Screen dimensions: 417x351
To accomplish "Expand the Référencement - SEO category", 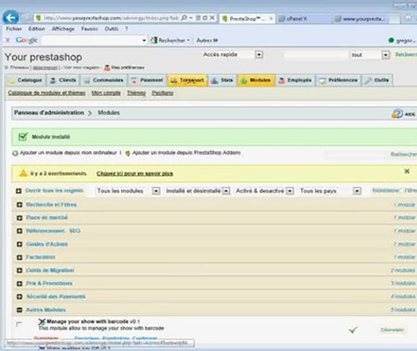I will tap(20, 231).
